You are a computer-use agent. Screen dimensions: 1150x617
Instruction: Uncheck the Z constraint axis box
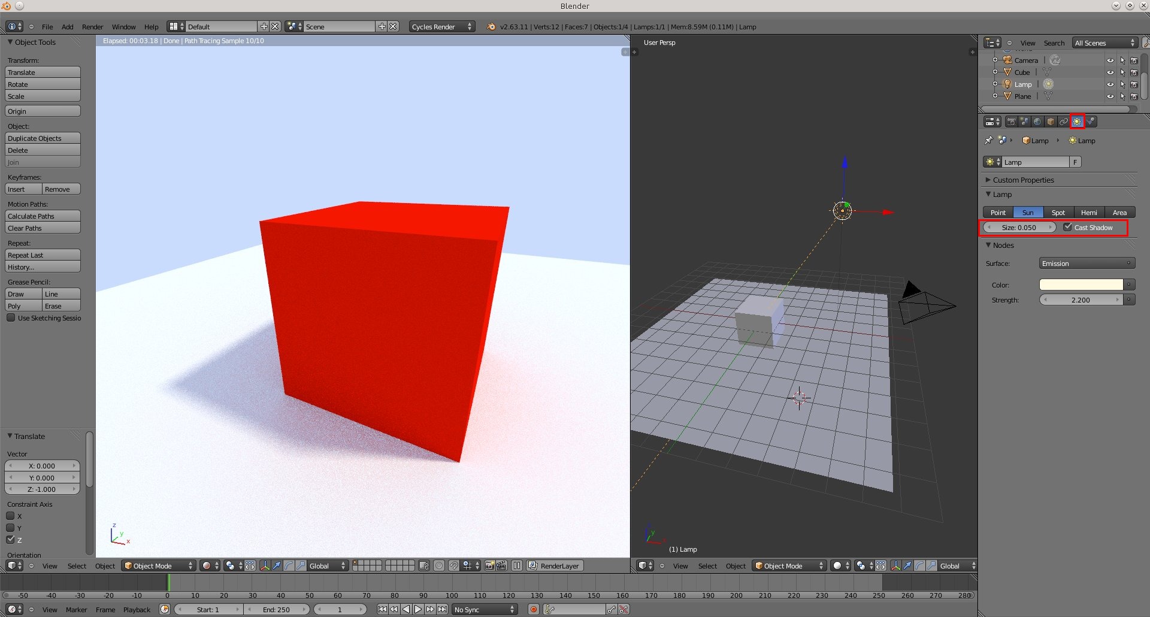[10, 540]
